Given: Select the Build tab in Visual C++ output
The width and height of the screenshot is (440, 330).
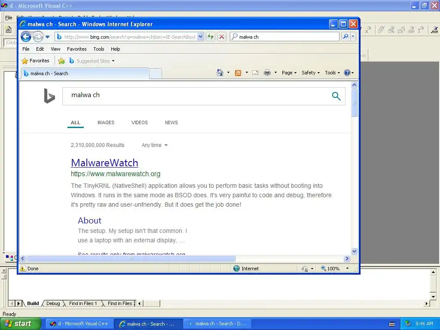Looking at the screenshot, I should coord(33,303).
